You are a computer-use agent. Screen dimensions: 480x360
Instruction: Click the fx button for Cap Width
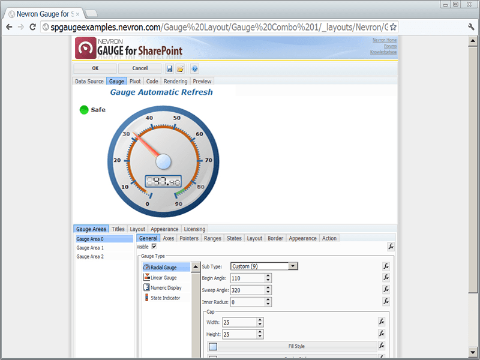[x=382, y=322]
